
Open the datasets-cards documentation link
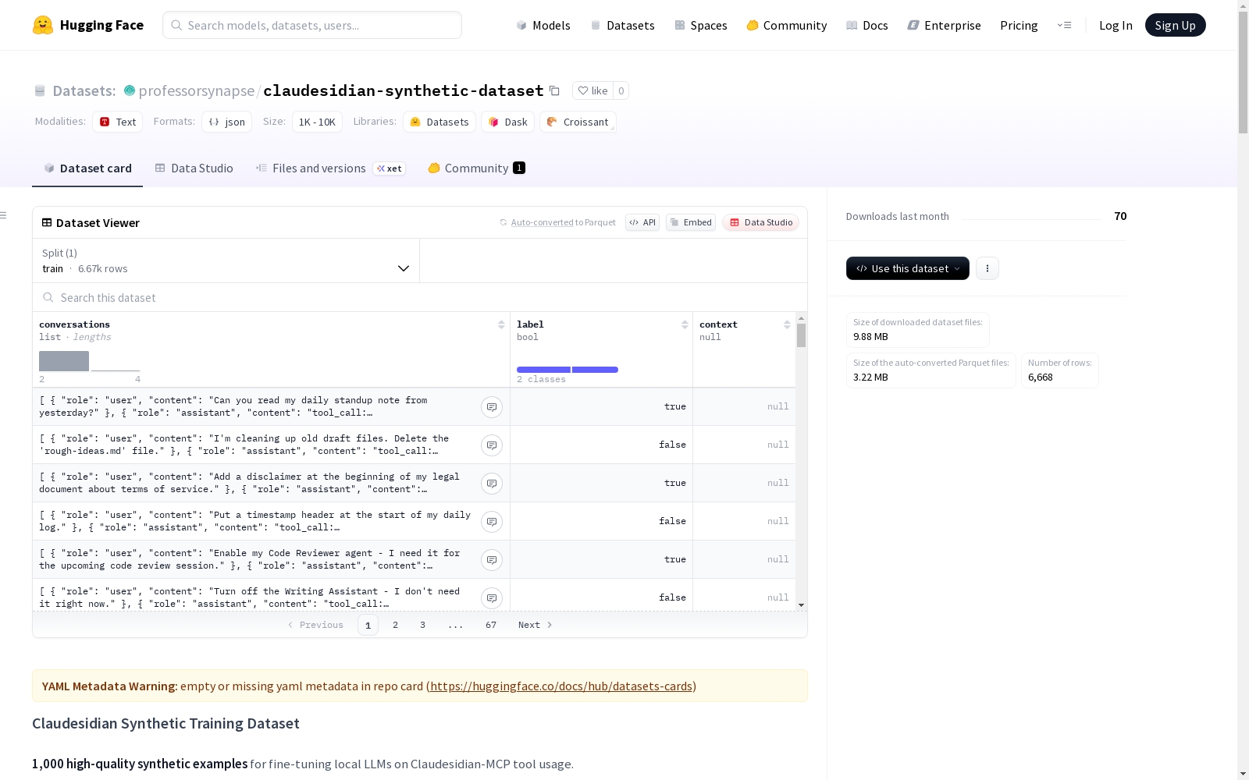point(561,686)
